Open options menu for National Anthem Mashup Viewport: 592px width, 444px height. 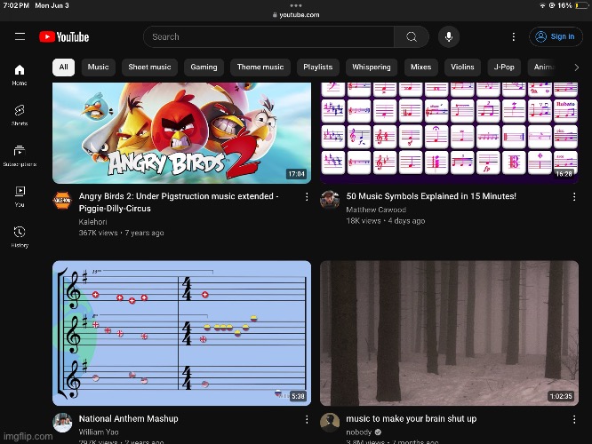coord(307,419)
